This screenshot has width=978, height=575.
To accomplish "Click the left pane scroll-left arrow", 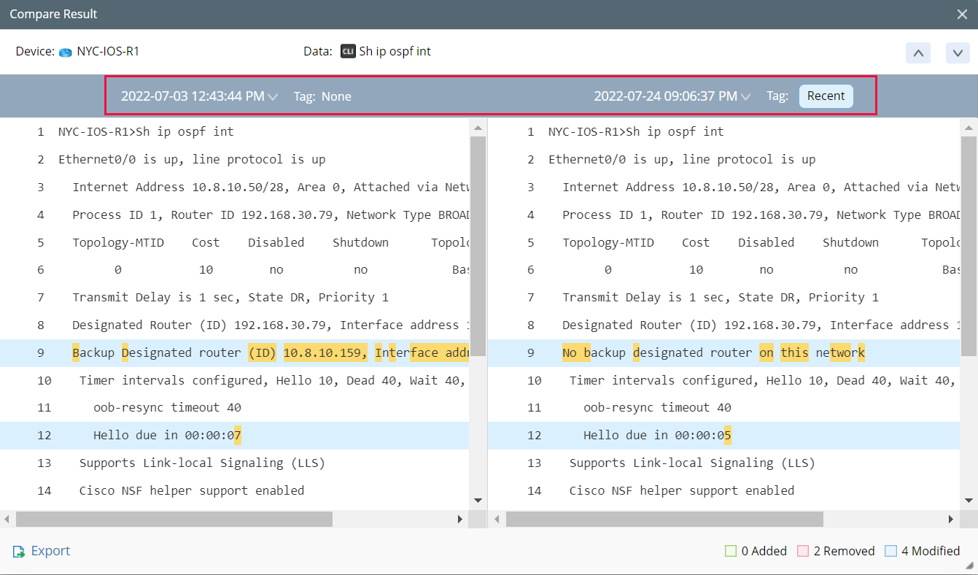I will pyautogui.click(x=7, y=519).
